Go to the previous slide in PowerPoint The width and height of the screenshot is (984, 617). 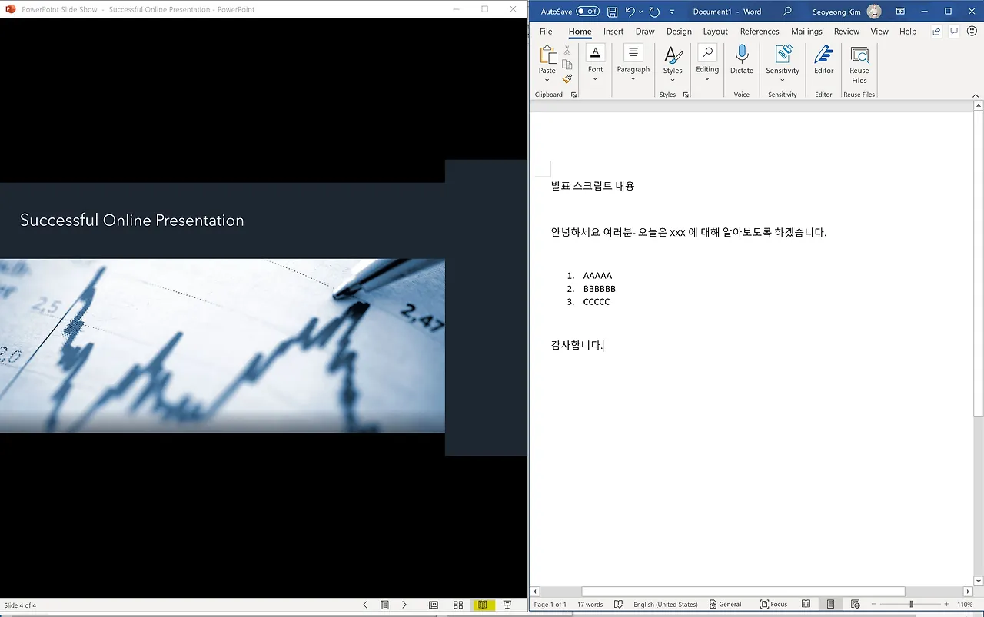click(365, 605)
